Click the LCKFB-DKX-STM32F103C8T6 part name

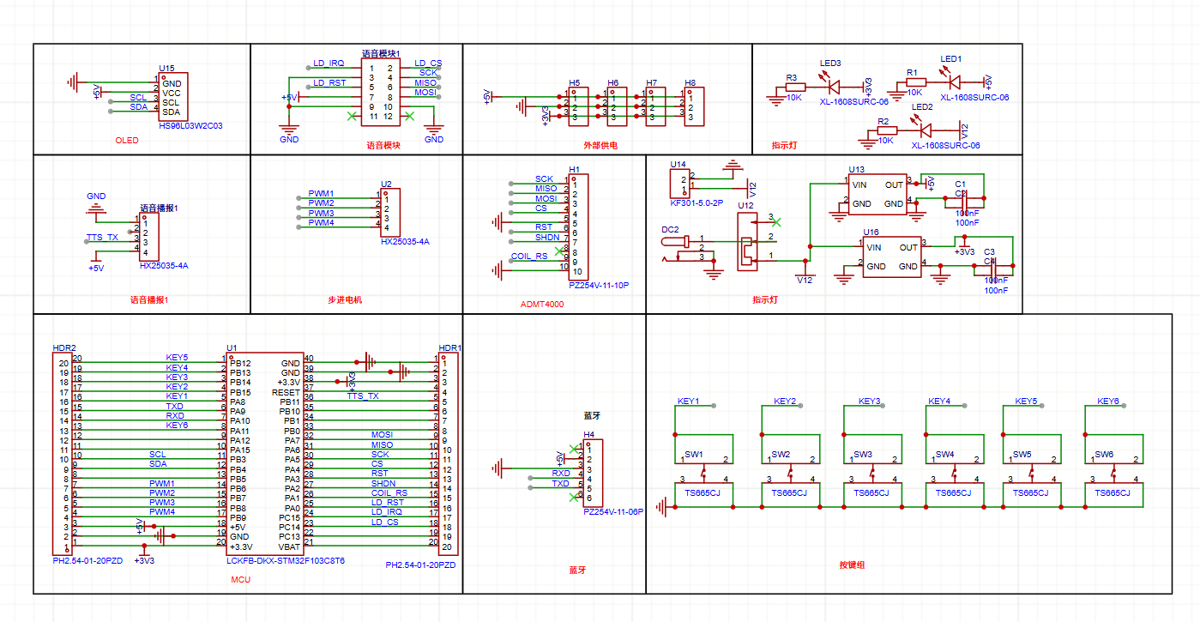pos(285,561)
